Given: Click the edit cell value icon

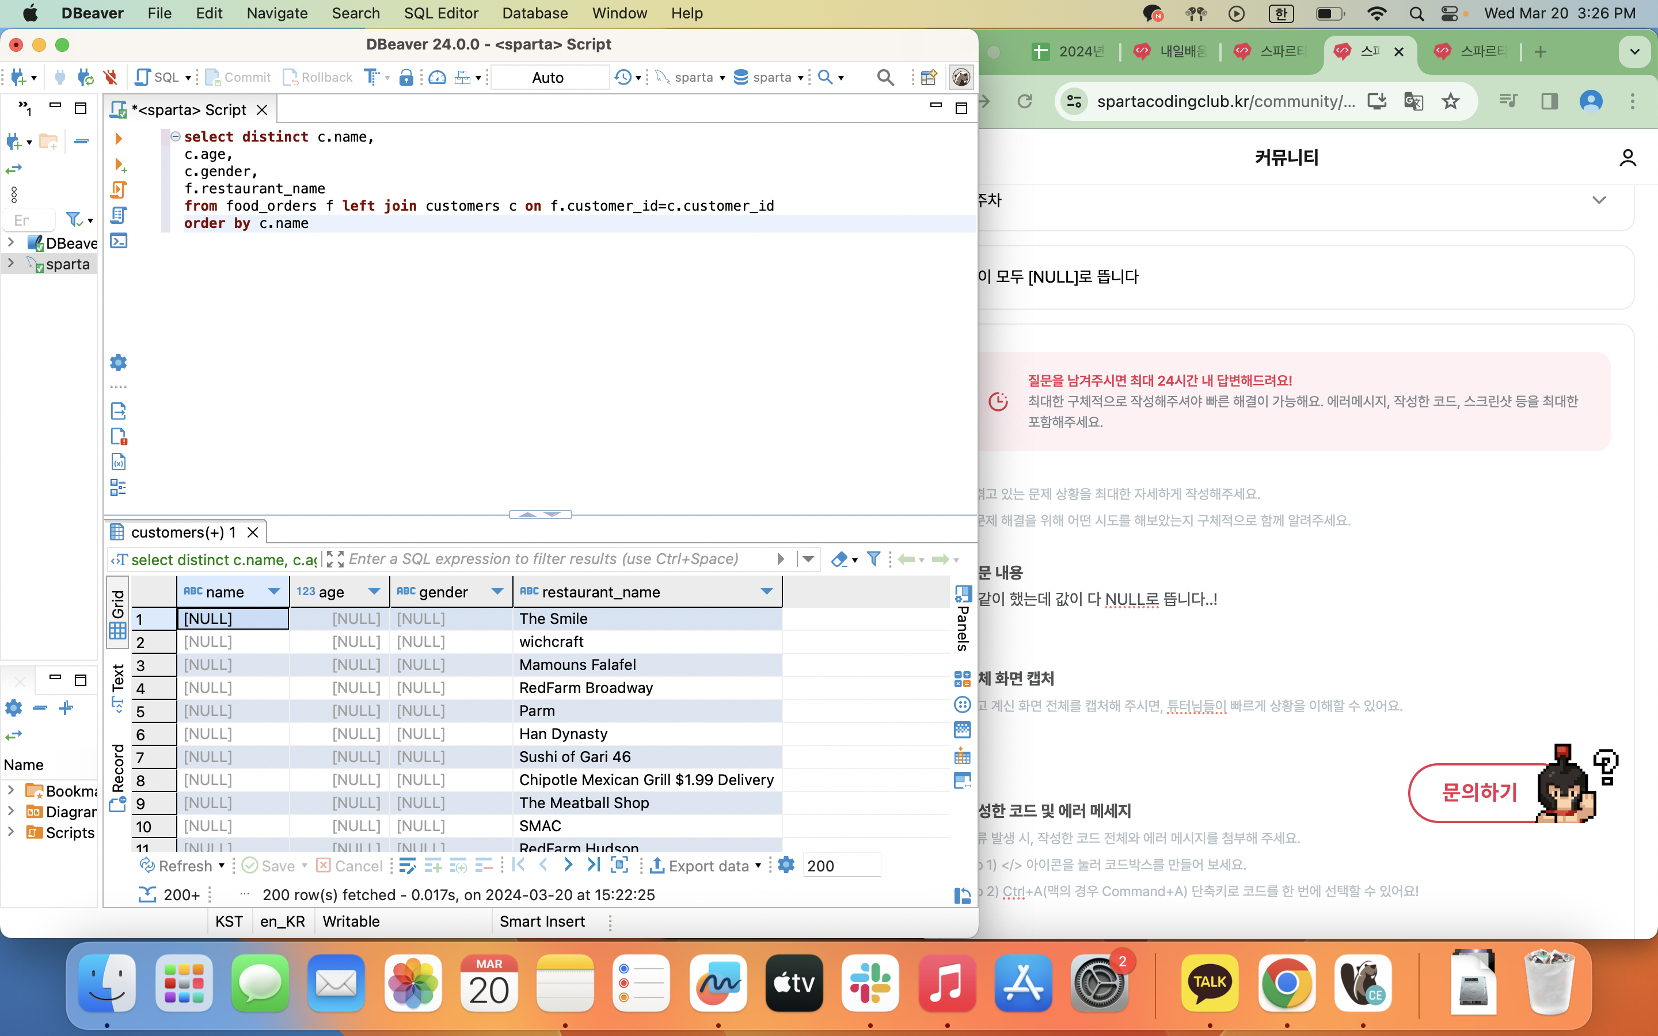Looking at the screenshot, I should [407, 866].
